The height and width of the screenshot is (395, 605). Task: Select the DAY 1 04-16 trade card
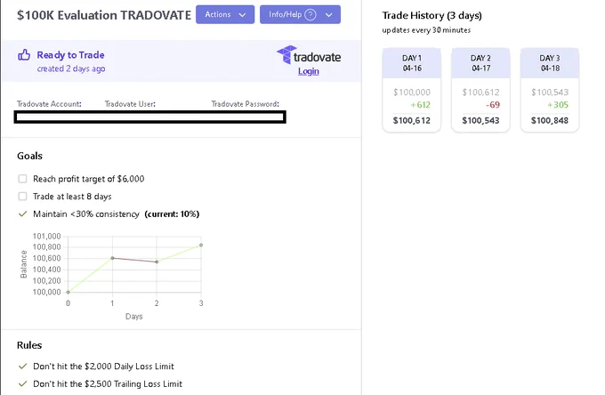[412, 90]
